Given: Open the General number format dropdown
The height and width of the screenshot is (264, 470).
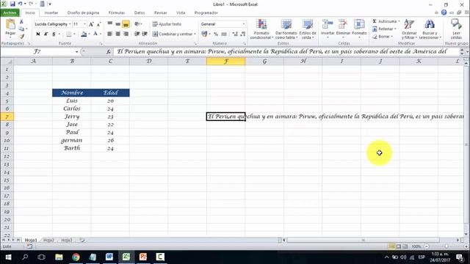Looking at the screenshot, I should click(243, 24).
